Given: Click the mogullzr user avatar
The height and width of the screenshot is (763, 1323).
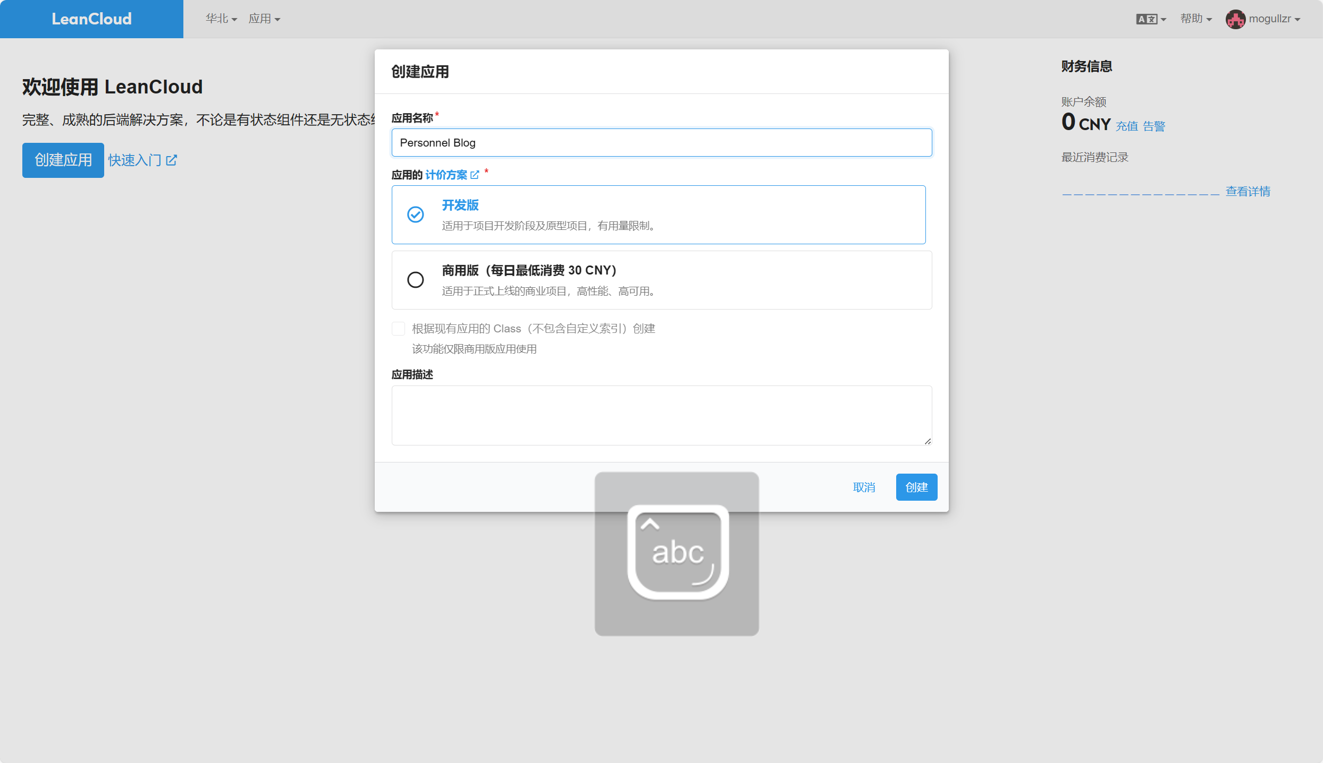Looking at the screenshot, I should (1235, 19).
